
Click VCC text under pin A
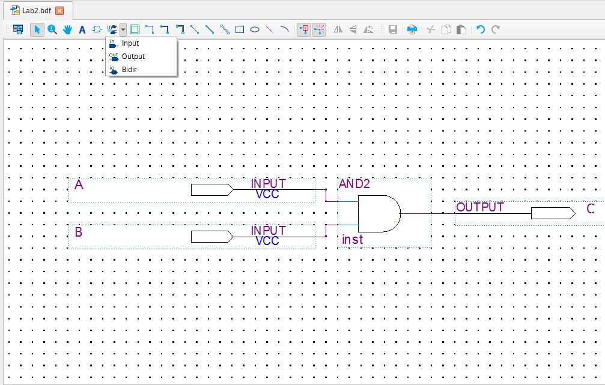267,195
